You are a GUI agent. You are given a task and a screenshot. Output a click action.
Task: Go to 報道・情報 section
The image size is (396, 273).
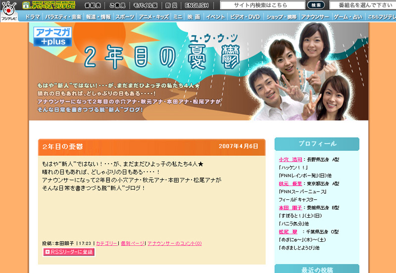pyautogui.click(x=98, y=17)
